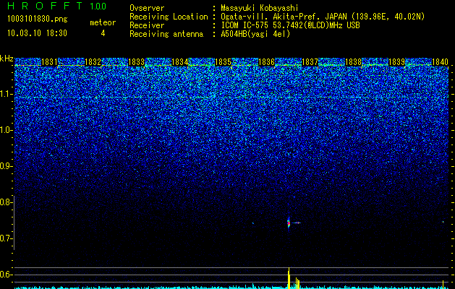Click the 1839 time marker

pyautogui.click(x=396, y=62)
